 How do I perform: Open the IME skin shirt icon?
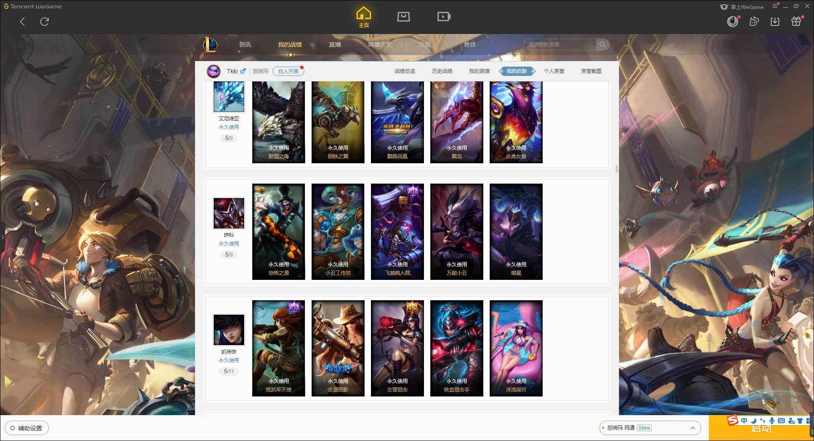coord(800,421)
